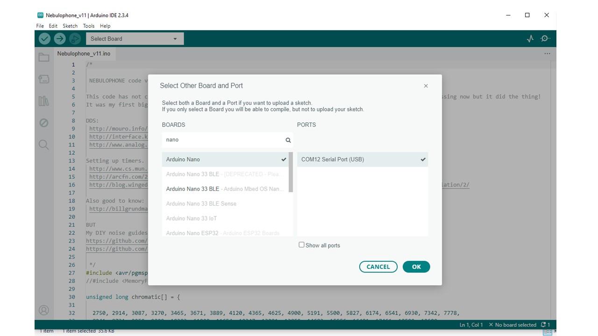The height and width of the screenshot is (336, 598).
Task: Open the Sketchbook folder sidebar icon
Action: click(44, 57)
